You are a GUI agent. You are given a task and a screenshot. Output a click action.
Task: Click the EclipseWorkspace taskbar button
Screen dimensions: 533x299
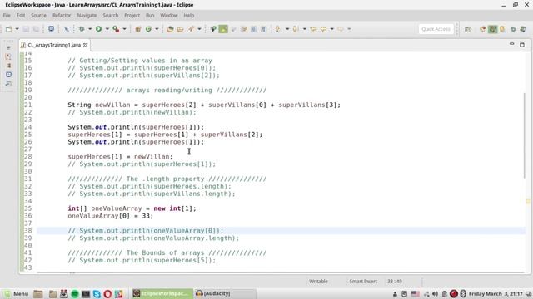tap(162, 293)
